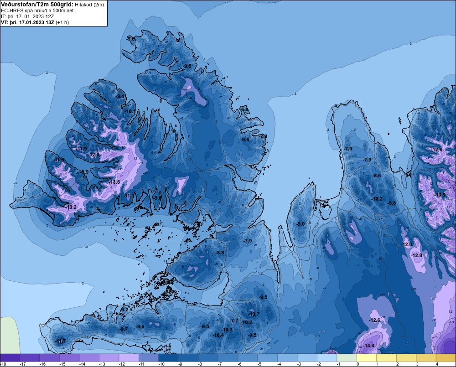The width and height of the screenshot is (456, 367).
Task: Click the -7.0 temperature label on the map
Action: coord(131,39)
